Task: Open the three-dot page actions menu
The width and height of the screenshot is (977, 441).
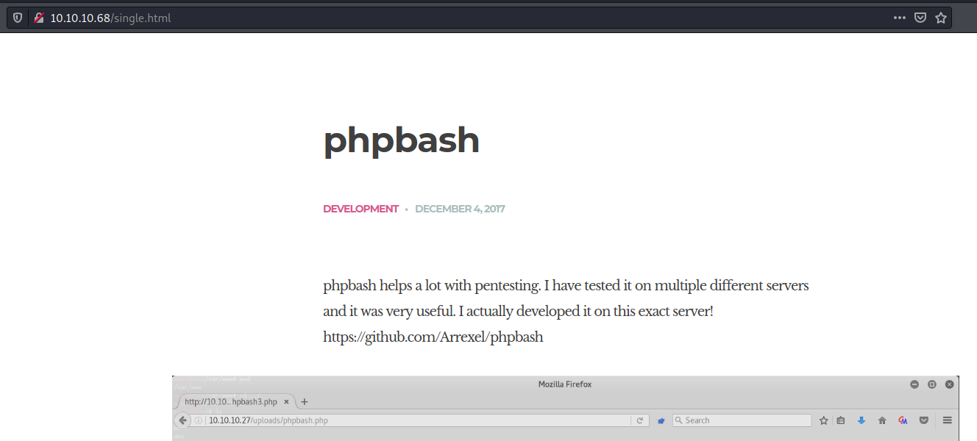Action: click(899, 18)
